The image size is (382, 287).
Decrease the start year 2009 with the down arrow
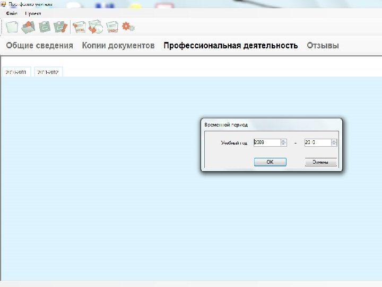(x=283, y=144)
